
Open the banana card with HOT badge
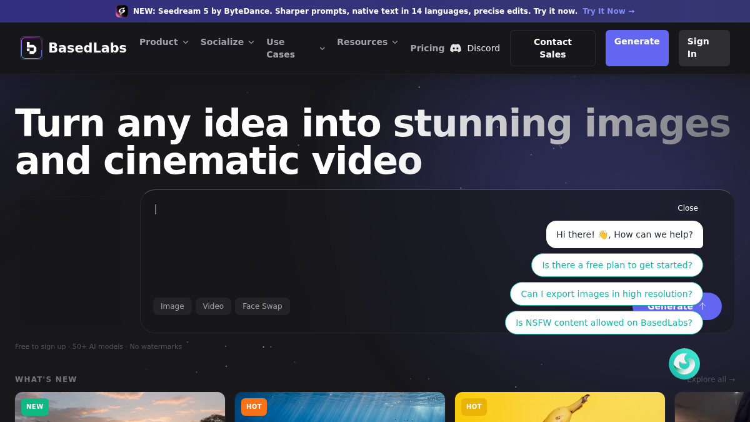tap(560, 407)
